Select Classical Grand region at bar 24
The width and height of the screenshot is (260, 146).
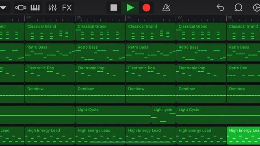pyautogui.click(x=50, y=32)
